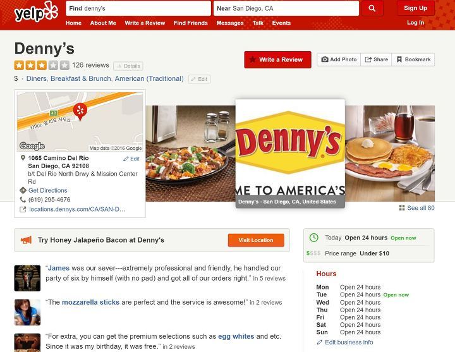This screenshot has width=455, height=352.
Task: Click Edit business info link
Action: coord(349,342)
